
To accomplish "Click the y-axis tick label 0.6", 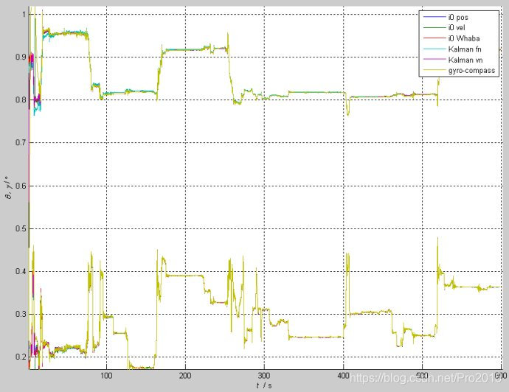I will click(21, 186).
